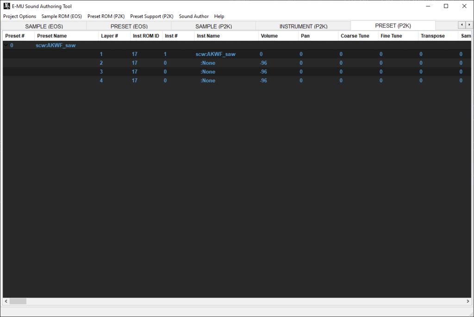Collapse preset 0 tree row
Image resolution: width=474 pixels, height=317 pixels.
(x=6, y=45)
